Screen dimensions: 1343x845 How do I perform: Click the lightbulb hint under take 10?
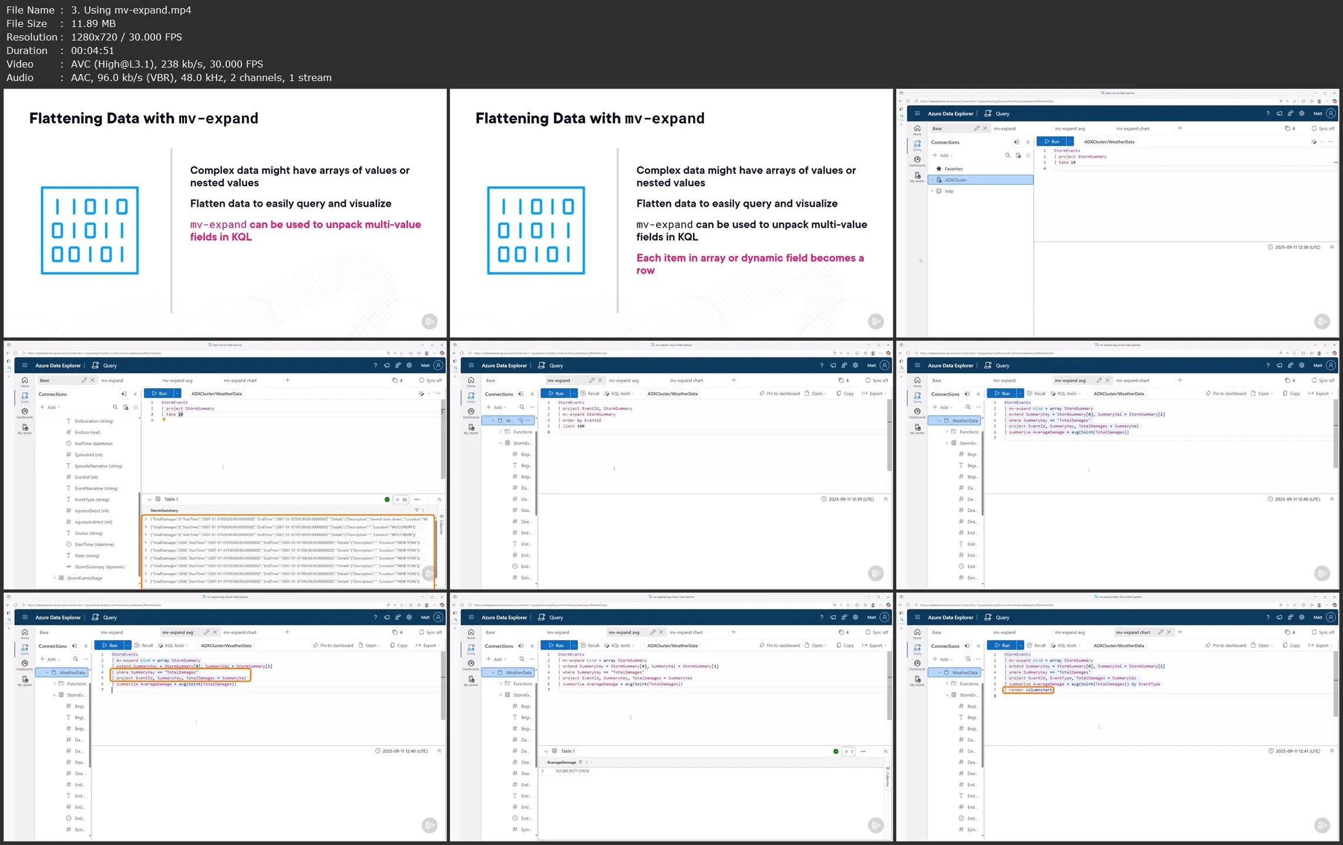164,420
